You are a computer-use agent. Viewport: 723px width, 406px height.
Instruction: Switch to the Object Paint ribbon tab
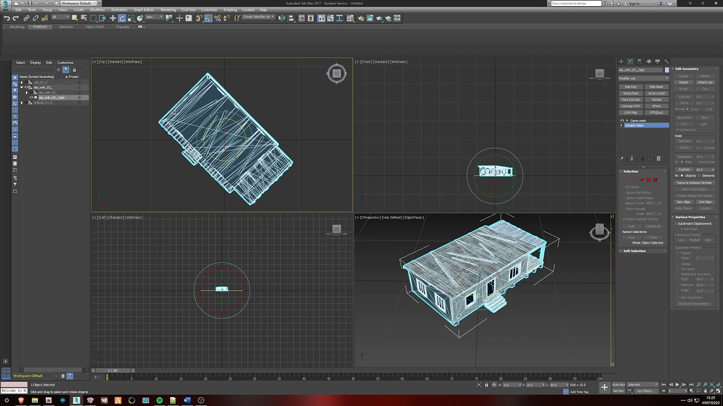(x=94, y=27)
